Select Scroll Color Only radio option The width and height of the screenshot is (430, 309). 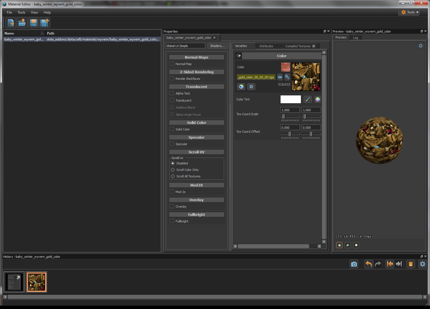click(173, 170)
